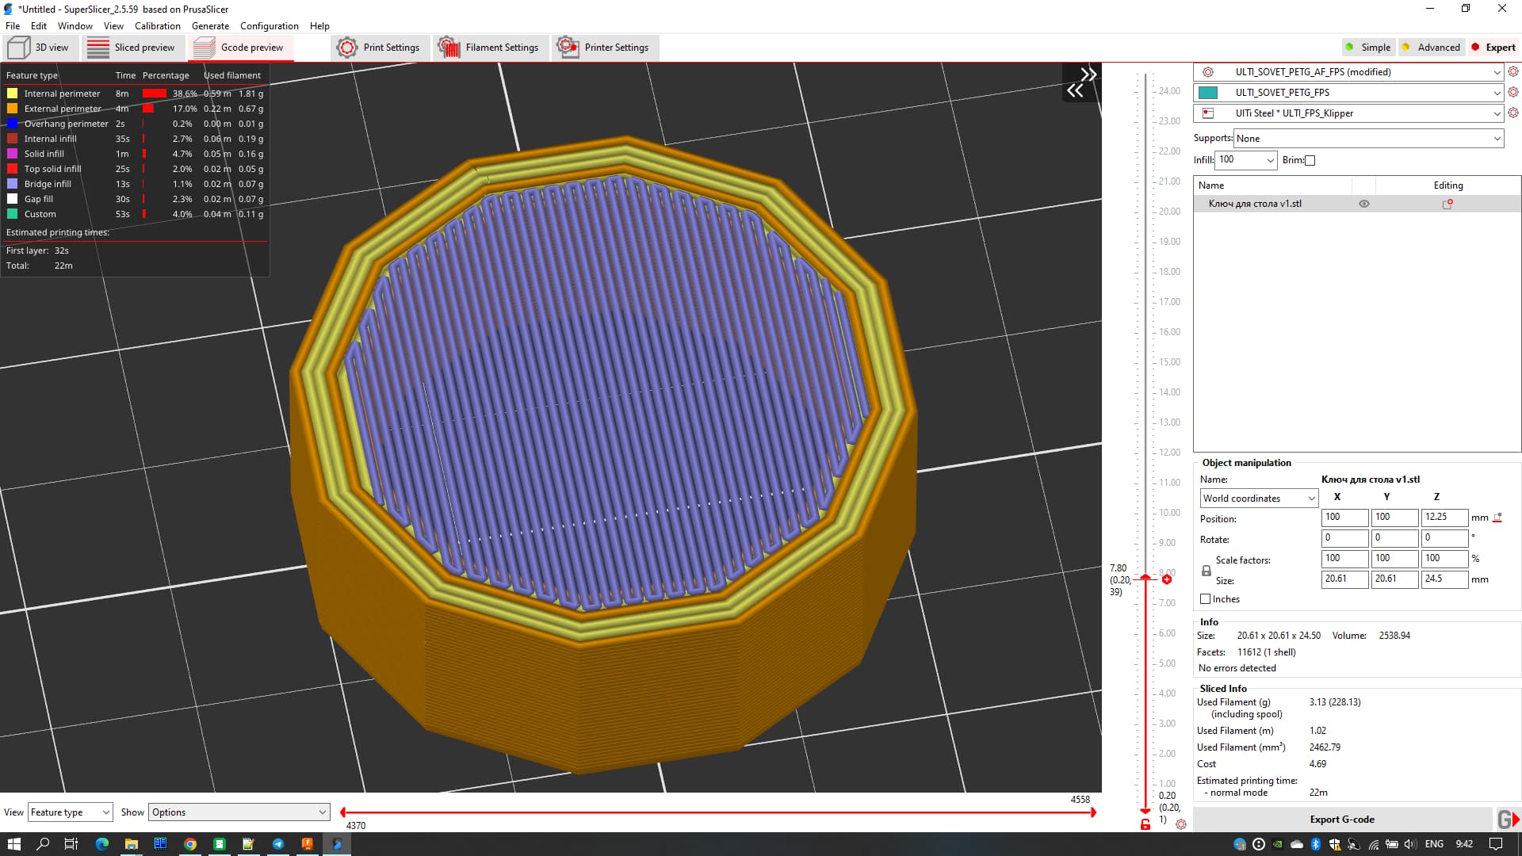Click the collapse sidebar arrows icon

[x=1081, y=82]
